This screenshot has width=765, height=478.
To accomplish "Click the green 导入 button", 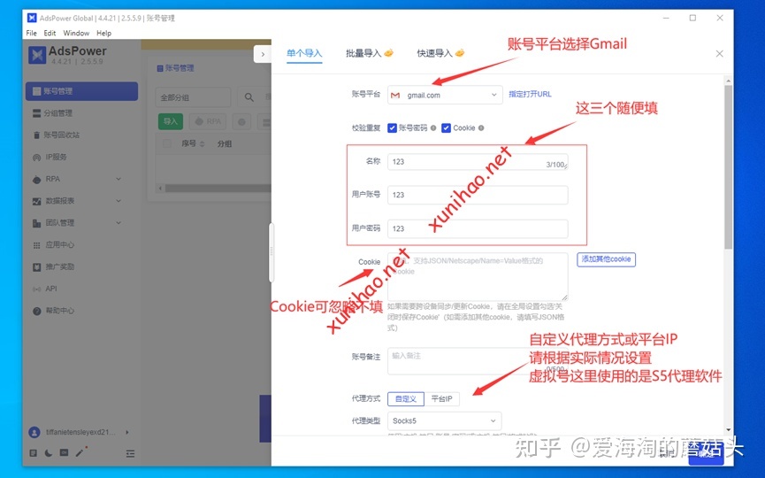I will [x=171, y=121].
